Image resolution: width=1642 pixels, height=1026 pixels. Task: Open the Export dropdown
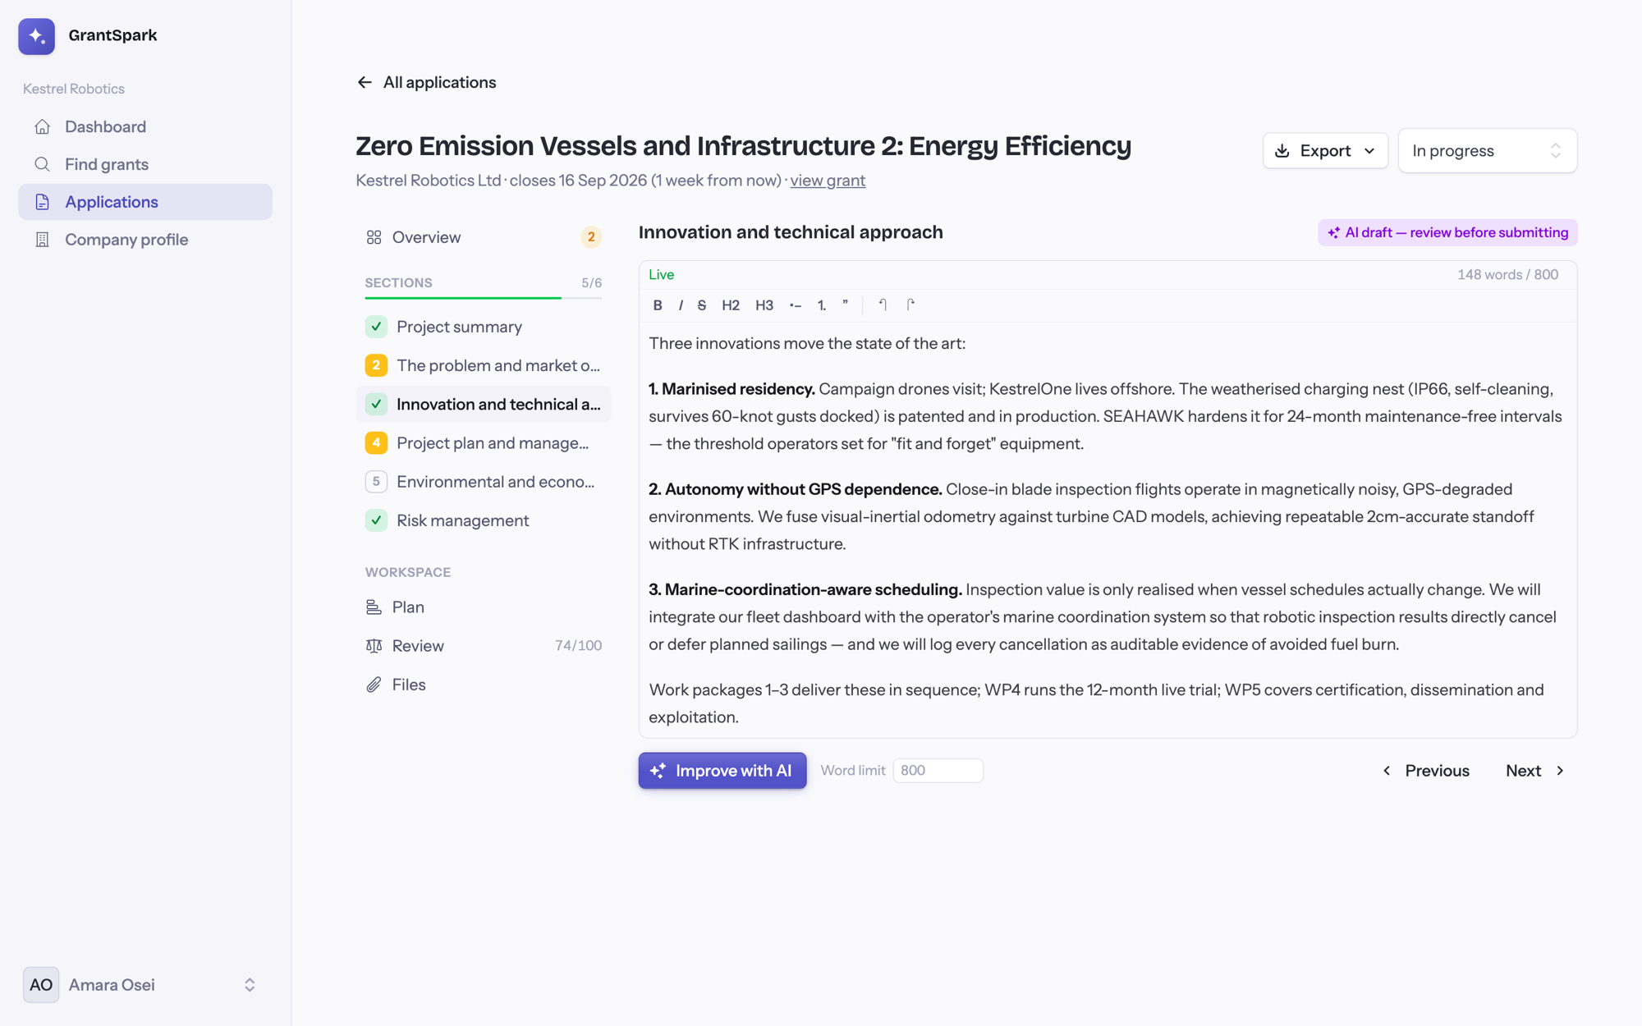(1325, 151)
